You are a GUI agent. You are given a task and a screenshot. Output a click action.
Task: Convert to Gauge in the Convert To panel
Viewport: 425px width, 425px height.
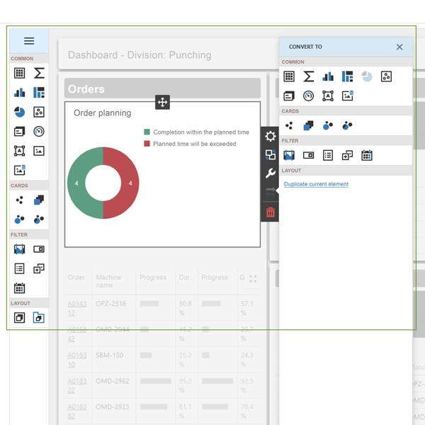pyautogui.click(x=308, y=96)
